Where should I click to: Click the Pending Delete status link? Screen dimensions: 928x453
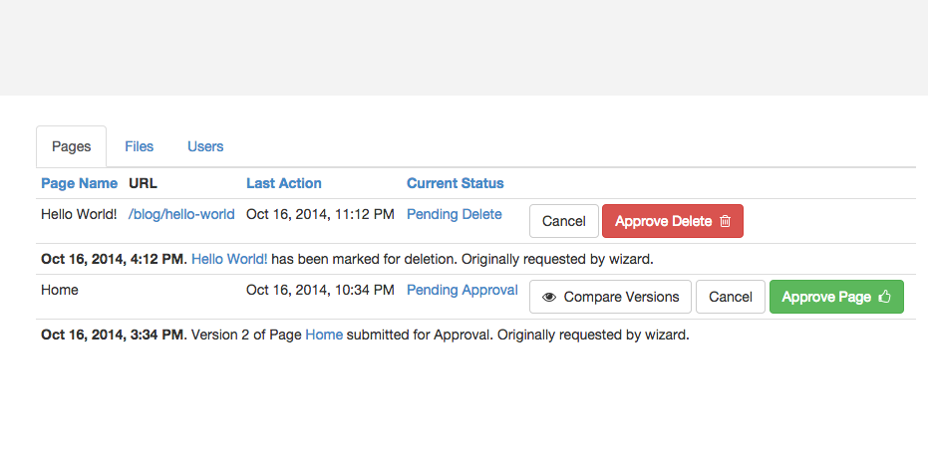pos(454,214)
